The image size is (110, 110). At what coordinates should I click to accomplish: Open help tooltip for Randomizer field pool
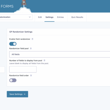click(x=31, y=49)
